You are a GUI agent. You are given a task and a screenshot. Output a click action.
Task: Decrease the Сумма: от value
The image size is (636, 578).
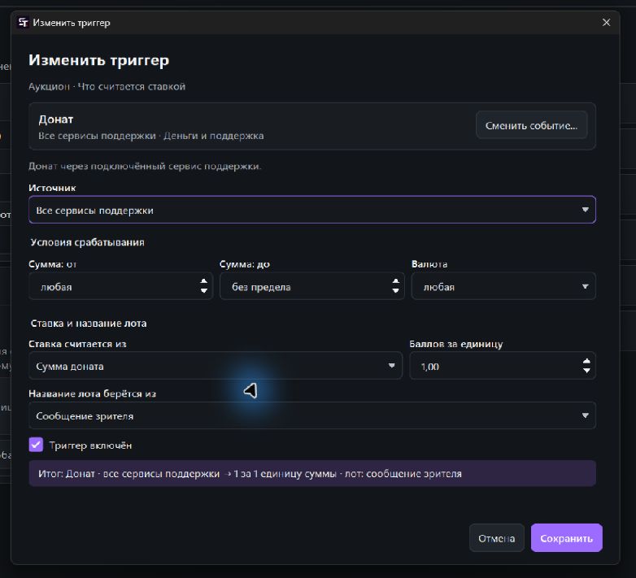tap(204, 291)
